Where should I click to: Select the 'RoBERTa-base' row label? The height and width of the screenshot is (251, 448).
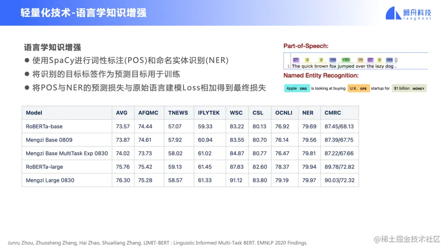[44, 127]
